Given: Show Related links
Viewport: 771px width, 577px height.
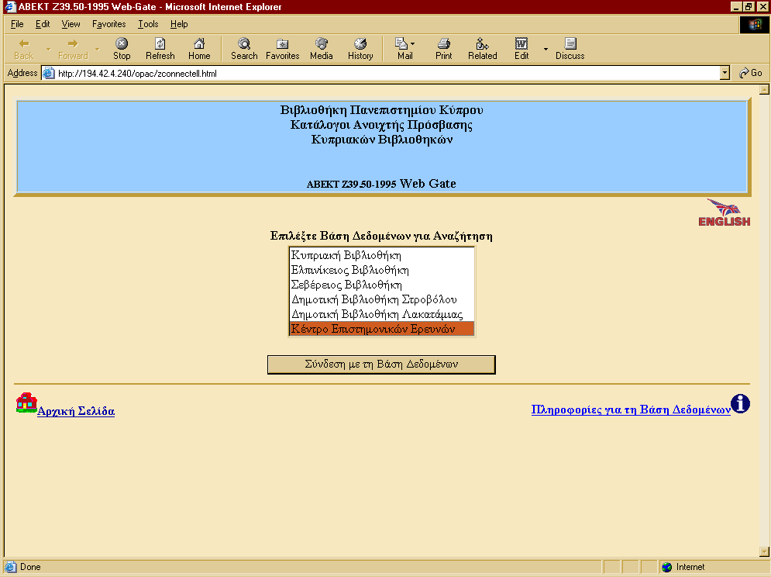Looking at the screenshot, I should 483,49.
